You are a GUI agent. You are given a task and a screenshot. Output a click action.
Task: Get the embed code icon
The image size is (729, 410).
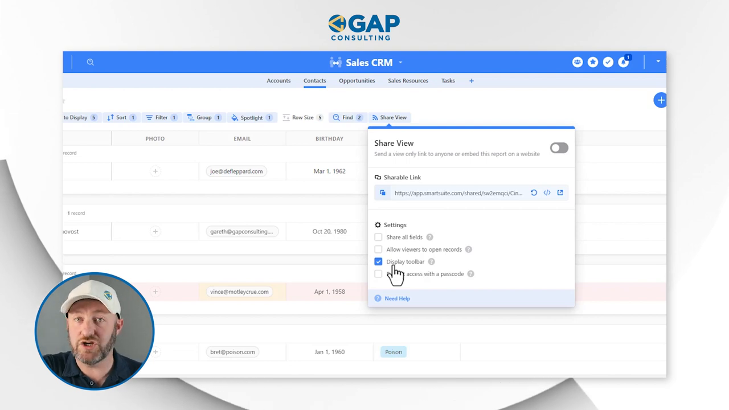[547, 193]
